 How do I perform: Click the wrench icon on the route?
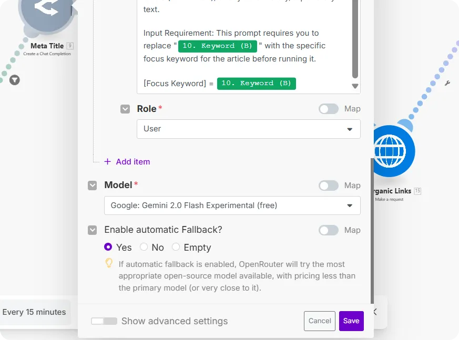(x=447, y=83)
